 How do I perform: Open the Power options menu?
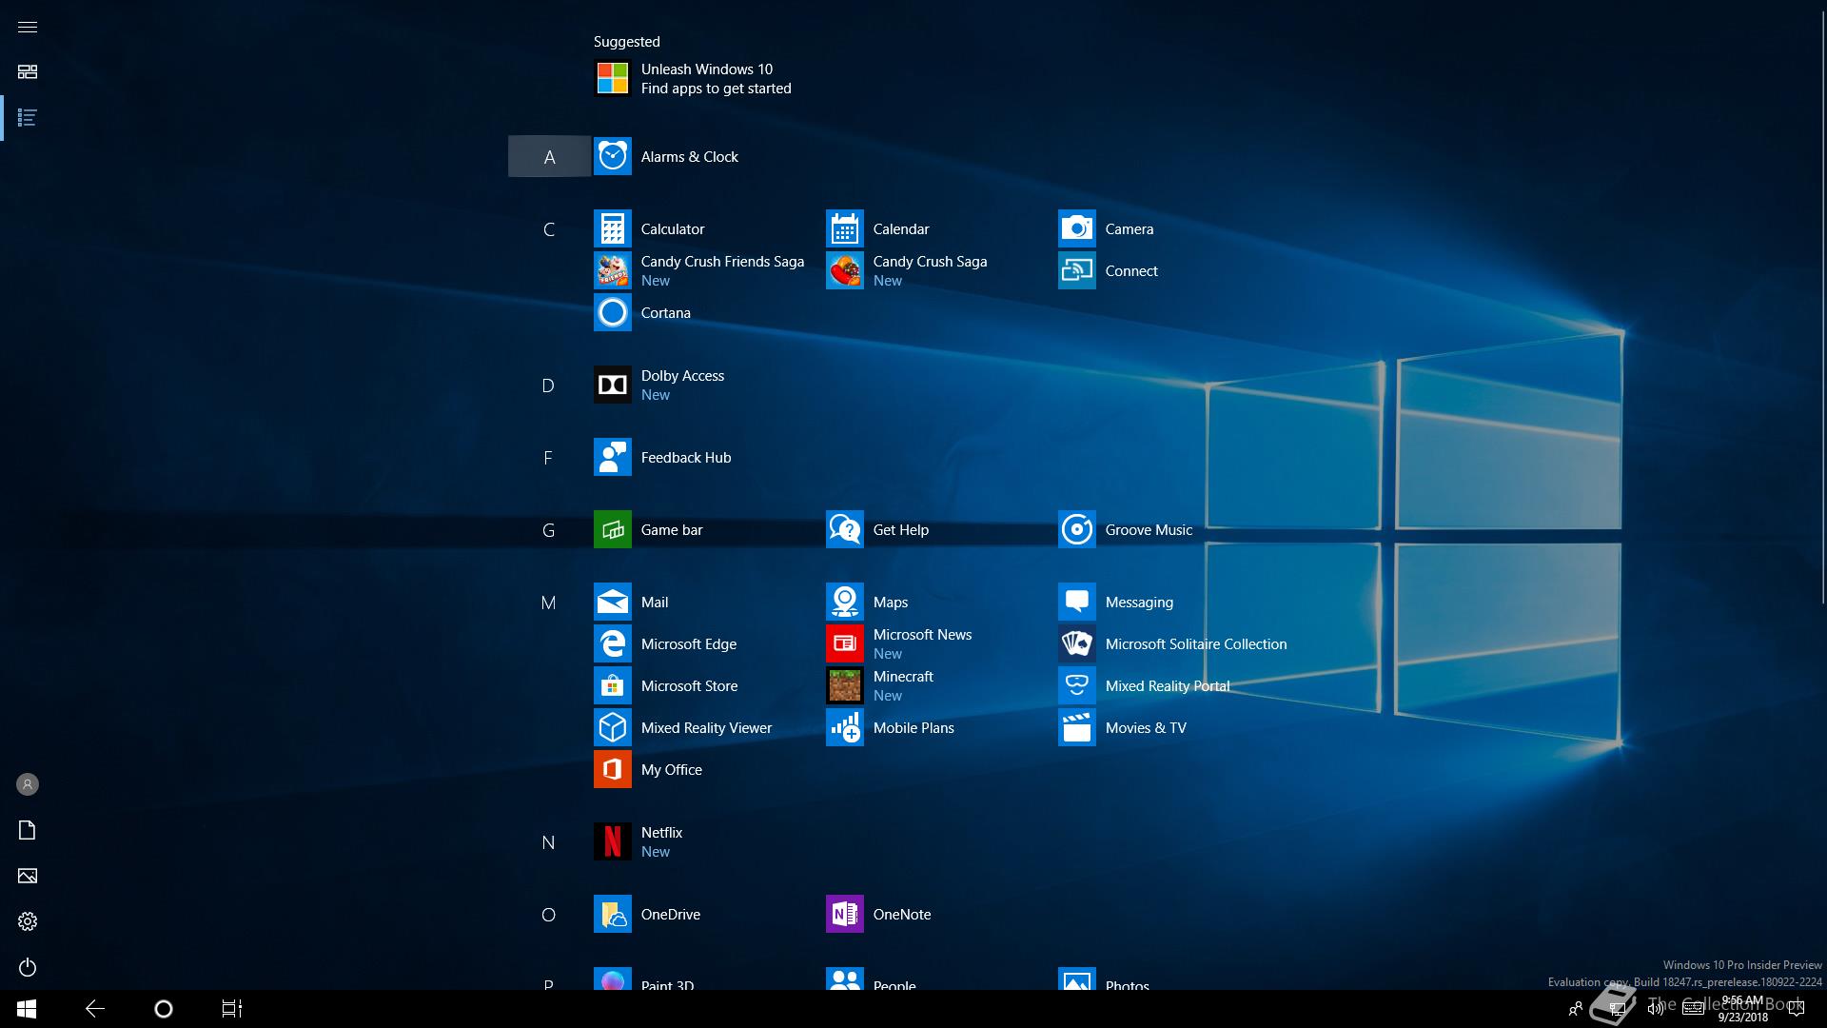click(28, 967)
